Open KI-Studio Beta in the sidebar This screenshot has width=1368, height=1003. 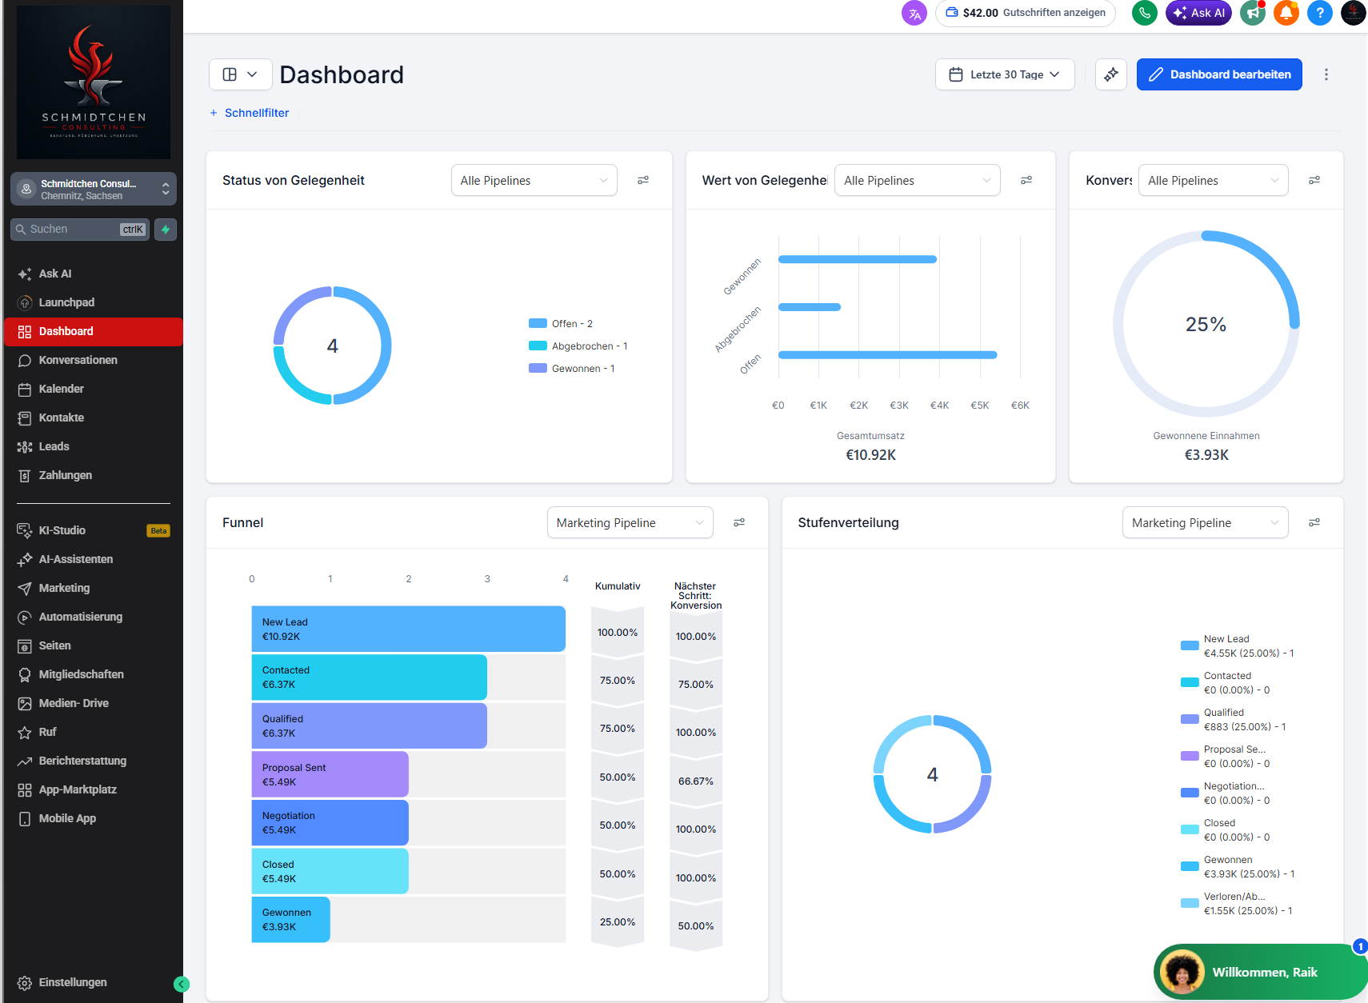point(94,530)
